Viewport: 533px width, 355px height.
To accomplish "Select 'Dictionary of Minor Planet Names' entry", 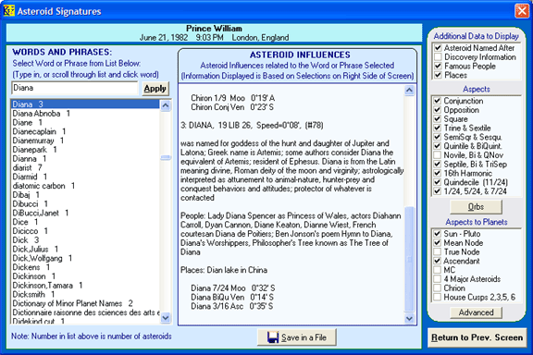I will (85, 303).
